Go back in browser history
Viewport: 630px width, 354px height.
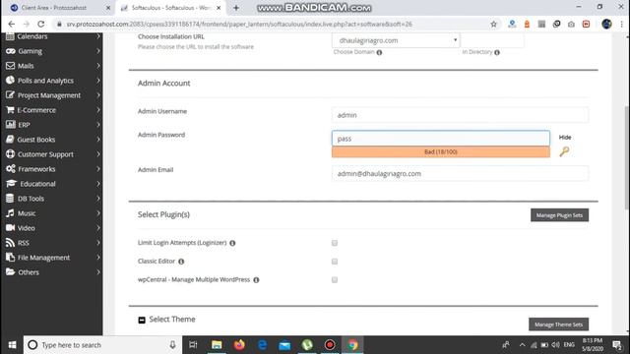click(x=11, y=24)
